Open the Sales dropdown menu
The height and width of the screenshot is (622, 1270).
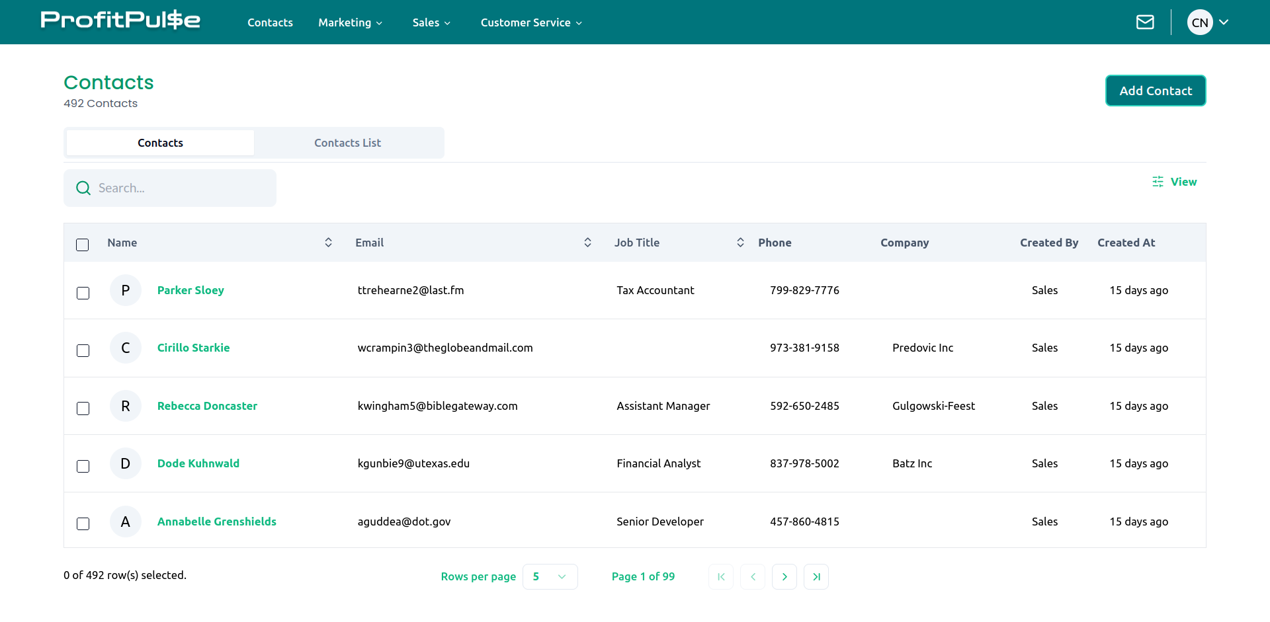pos(431,22)
